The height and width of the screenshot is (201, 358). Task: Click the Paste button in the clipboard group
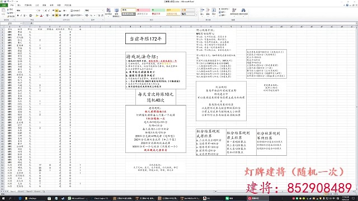3,12
